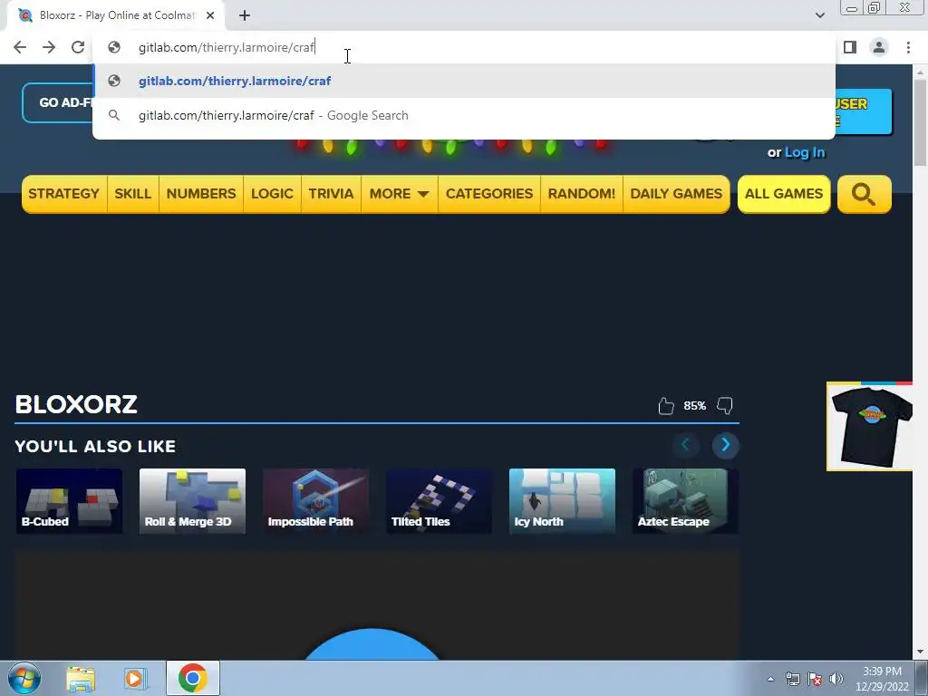The height and width of the screenshot is (696, 928).
Task: Click the site search magnifier button
Action: [x=864, y=194]
